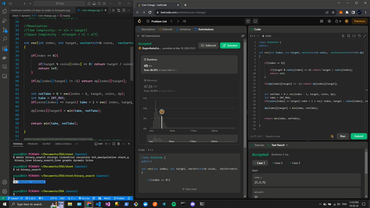Open the debugger icon beside Run
Screen dimensions: 370x208
pyautogui.click(x=332, y=136)
